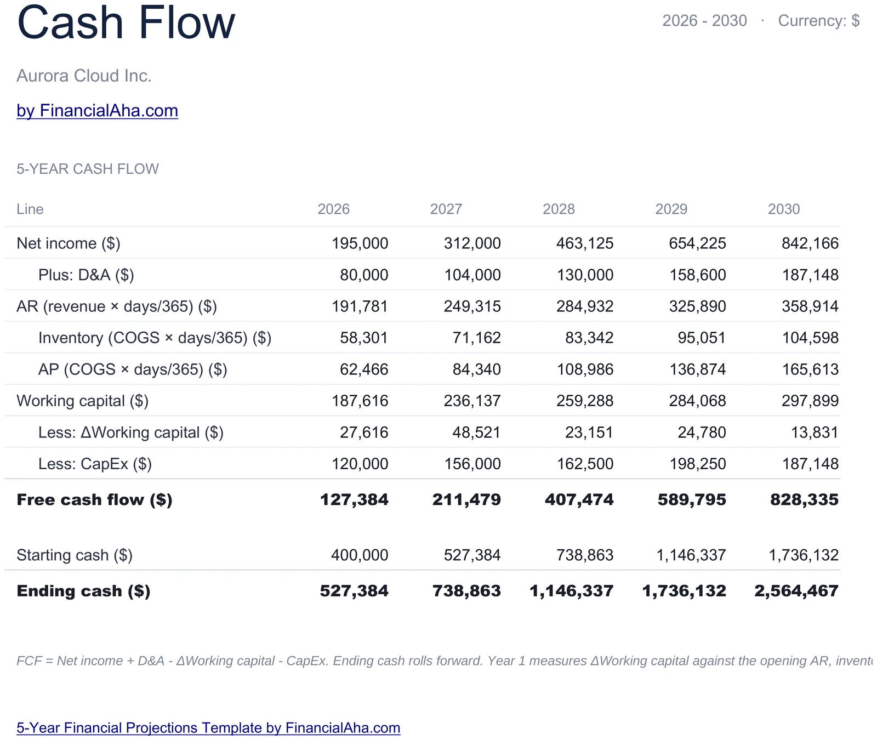
Task: Select the 'Less: CapEx ($)' row label
Action: tap(95, 464)
